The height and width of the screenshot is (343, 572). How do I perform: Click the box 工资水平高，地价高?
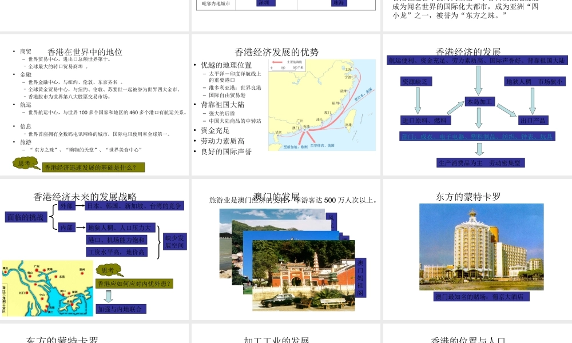point(116,252)
